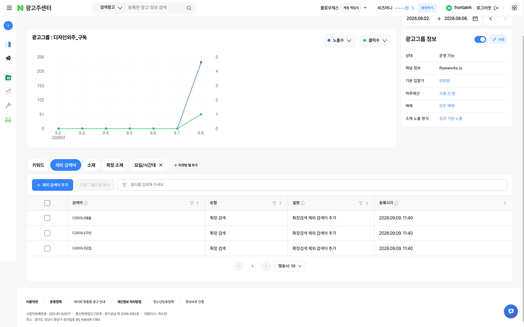Open the megaphone campaign sidebar icon
Viewport: 524px width, 327px height.
point(8,58)
